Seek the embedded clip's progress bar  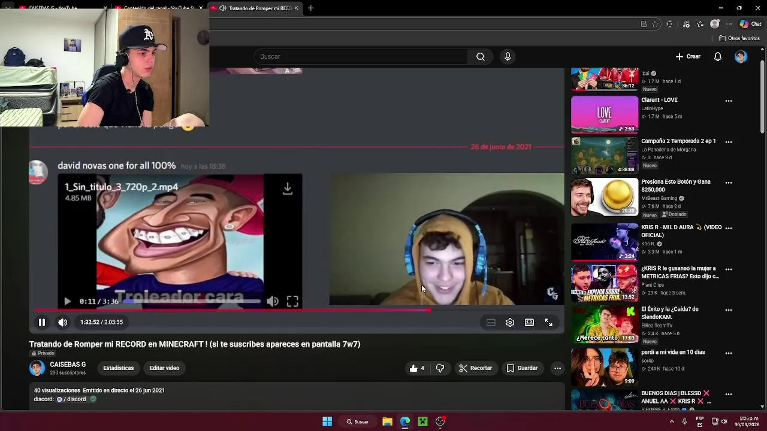[192, 301]
